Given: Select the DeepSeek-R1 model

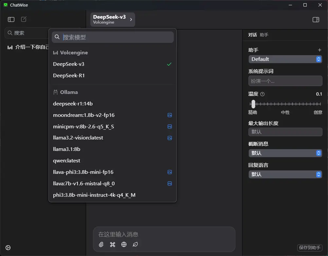Looking at the screenshot, I should (x=69, y=76).
